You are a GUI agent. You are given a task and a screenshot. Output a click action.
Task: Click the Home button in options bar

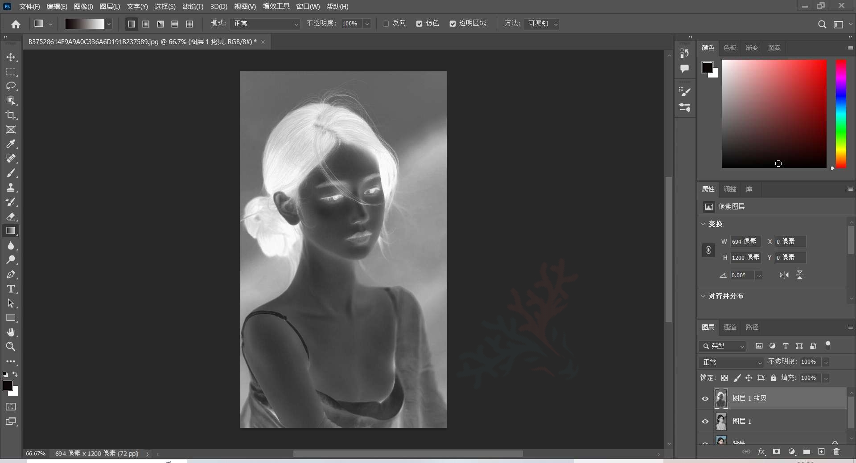tap(16, 24)
